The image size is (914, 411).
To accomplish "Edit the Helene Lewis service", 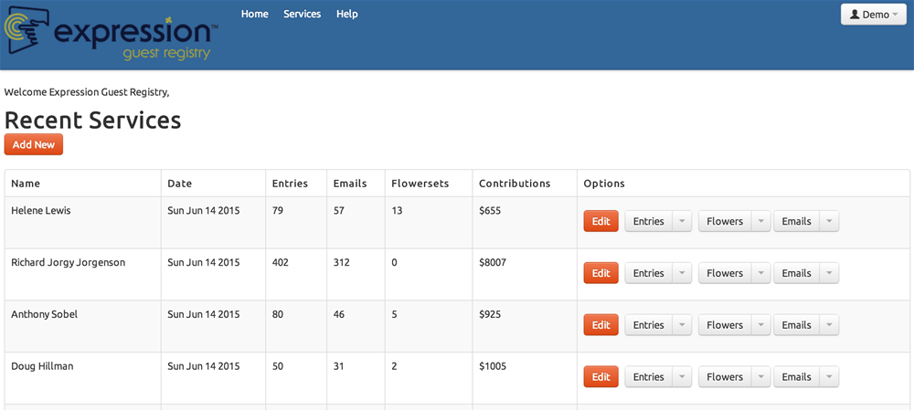I will (601, 221).
